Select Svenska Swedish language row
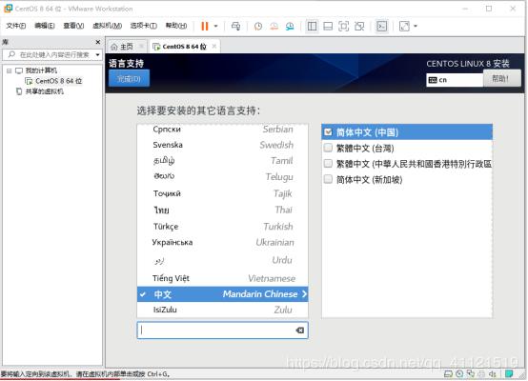 pyautogui.click(x=223, y=145)
